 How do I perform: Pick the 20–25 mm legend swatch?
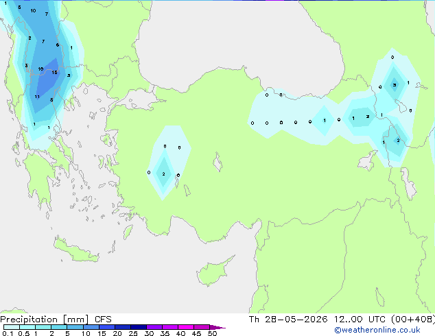coord(122,327)
